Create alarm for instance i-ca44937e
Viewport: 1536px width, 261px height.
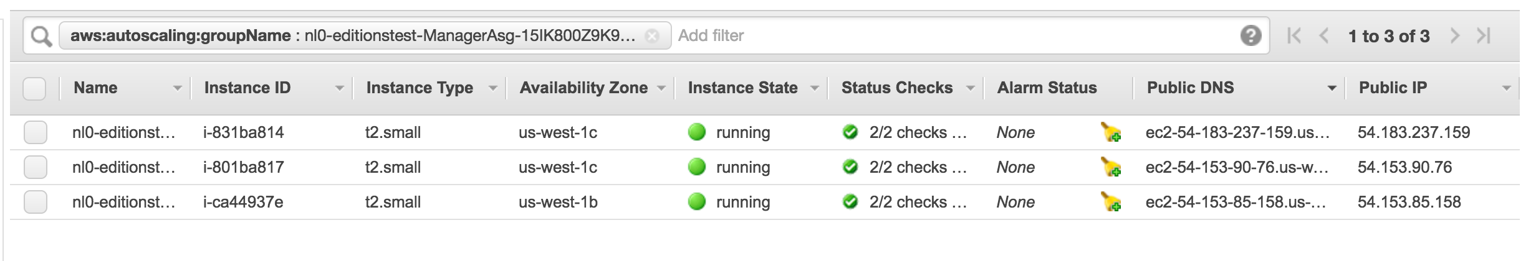pos(1111,202)
